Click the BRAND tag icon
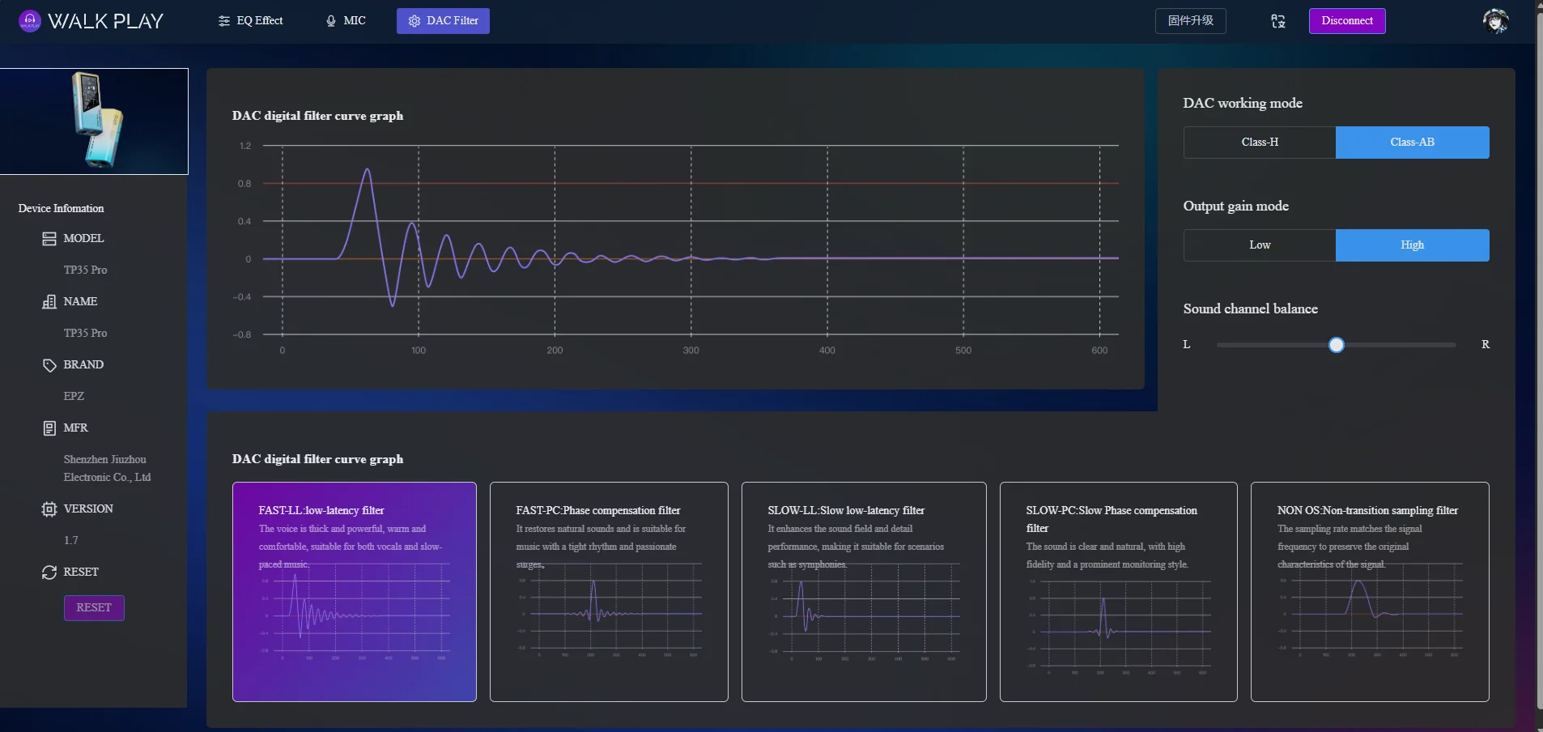Image resolution: width=1543 pixels, height=732 pixels. [49, 365]
